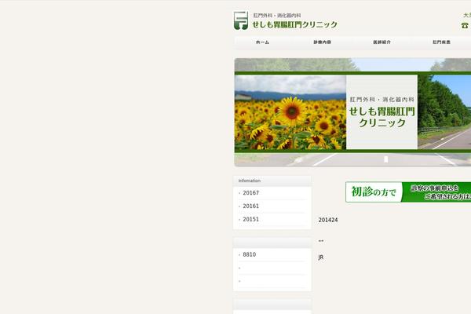Click the 201424 text in main content

328,220
